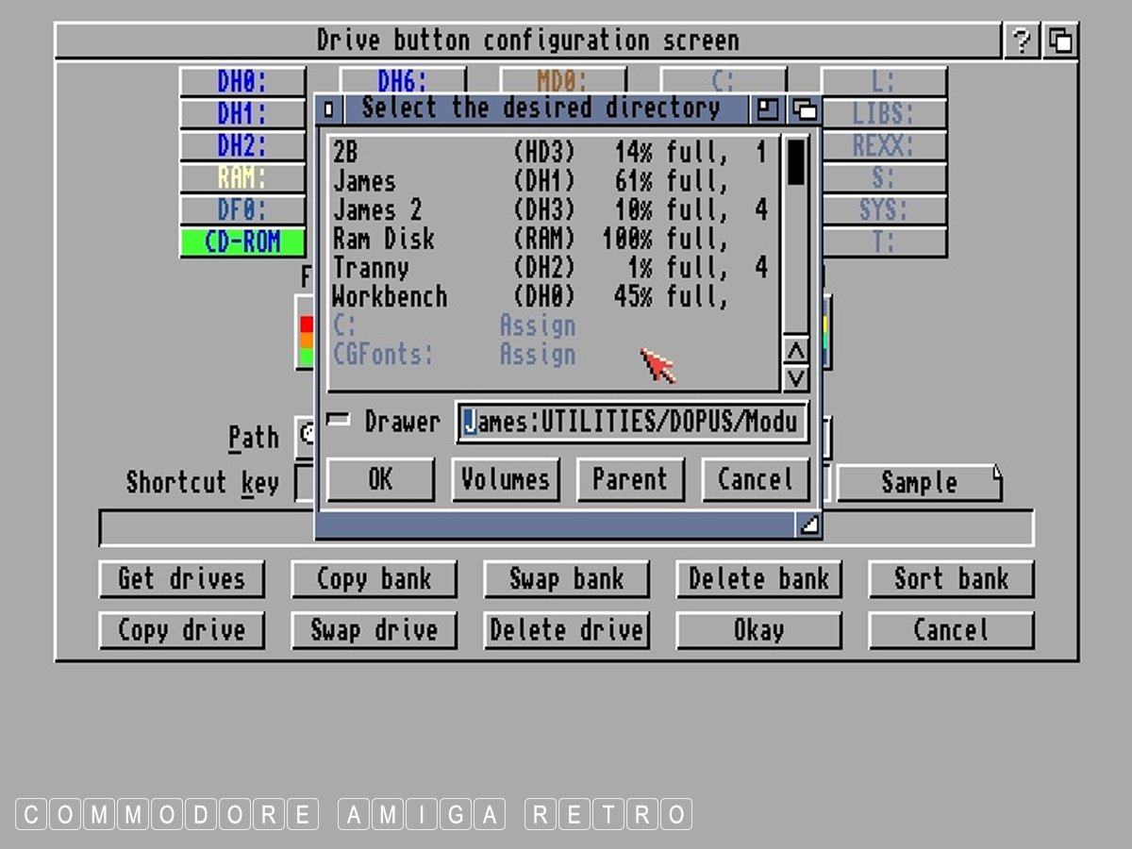Viewport: 1132px width, 849px height.
Task: Click the Get drives button
Action: point(181,579)
